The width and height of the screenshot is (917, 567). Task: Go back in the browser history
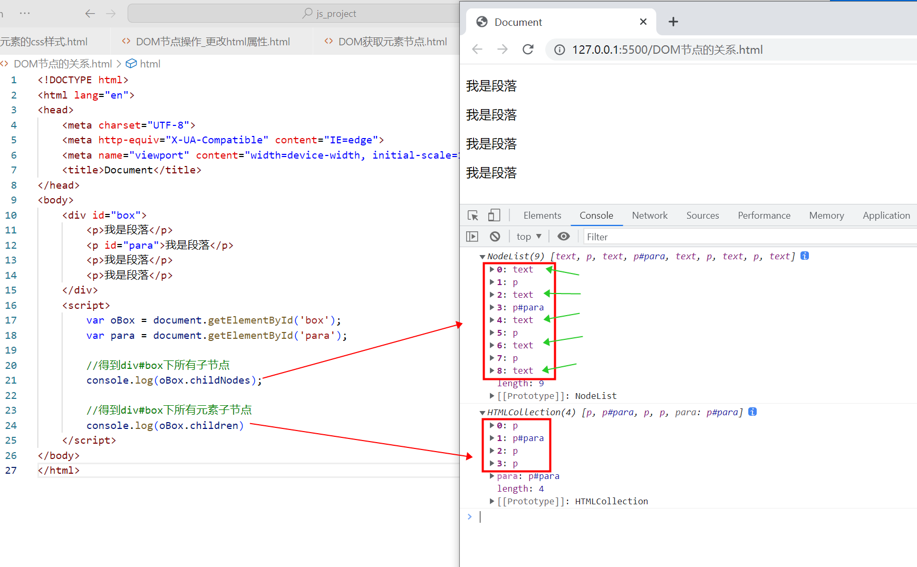[477, 50]
